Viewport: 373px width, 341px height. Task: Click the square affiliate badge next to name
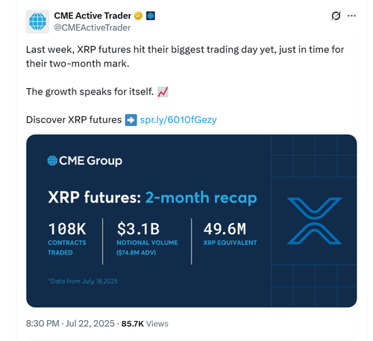[151, 16]
